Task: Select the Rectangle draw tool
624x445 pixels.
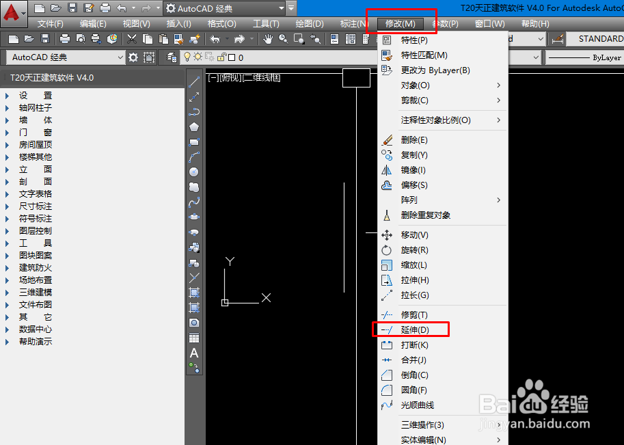Action: point(194,142)
